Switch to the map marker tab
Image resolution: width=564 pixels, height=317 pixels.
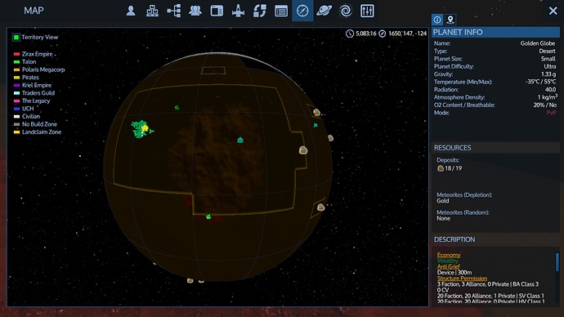(450, 20)
